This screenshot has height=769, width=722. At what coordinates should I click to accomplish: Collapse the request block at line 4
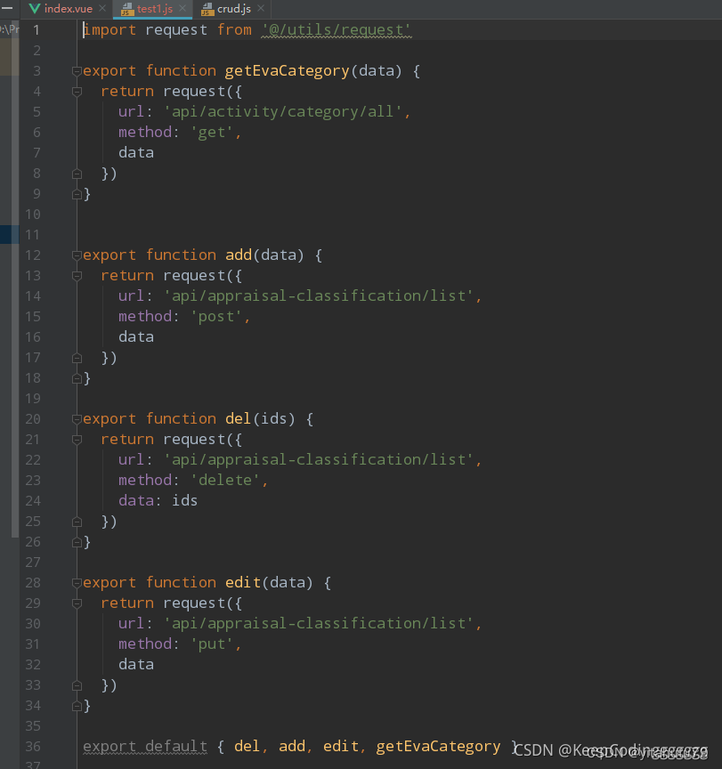[77, 92]
